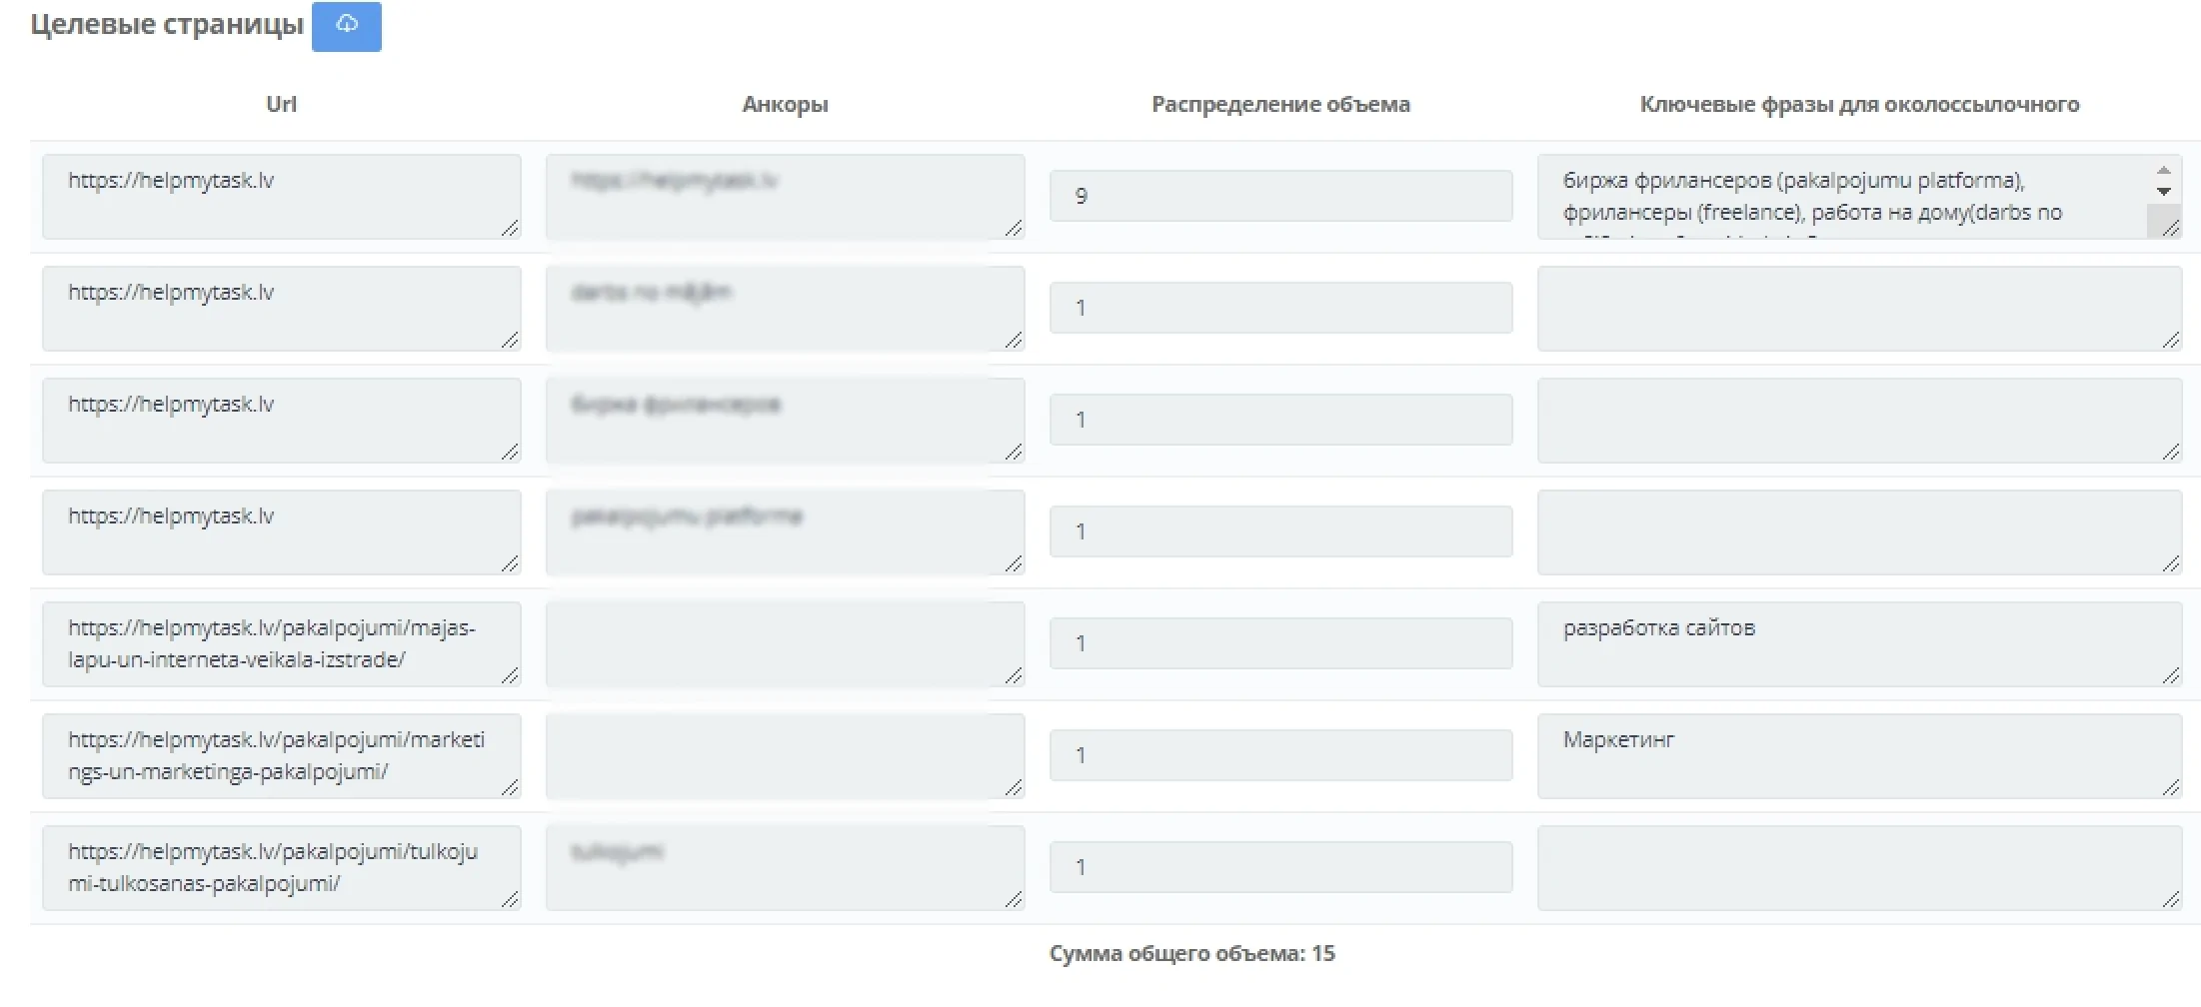Click the scroll-up arrow in the биржа фрилансеров textarea
Image resolution: width=2201 pixels, height=1007 pixels.
click(x=2163, y=171)
